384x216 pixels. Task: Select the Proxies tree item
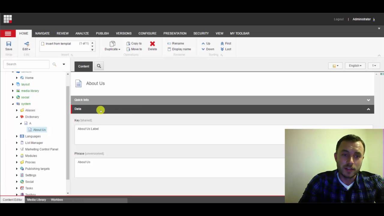[30, 162]
